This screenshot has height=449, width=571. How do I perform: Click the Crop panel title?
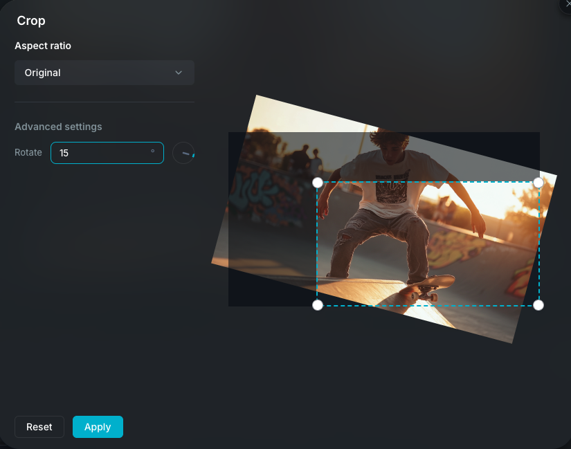tap(31, 21)
